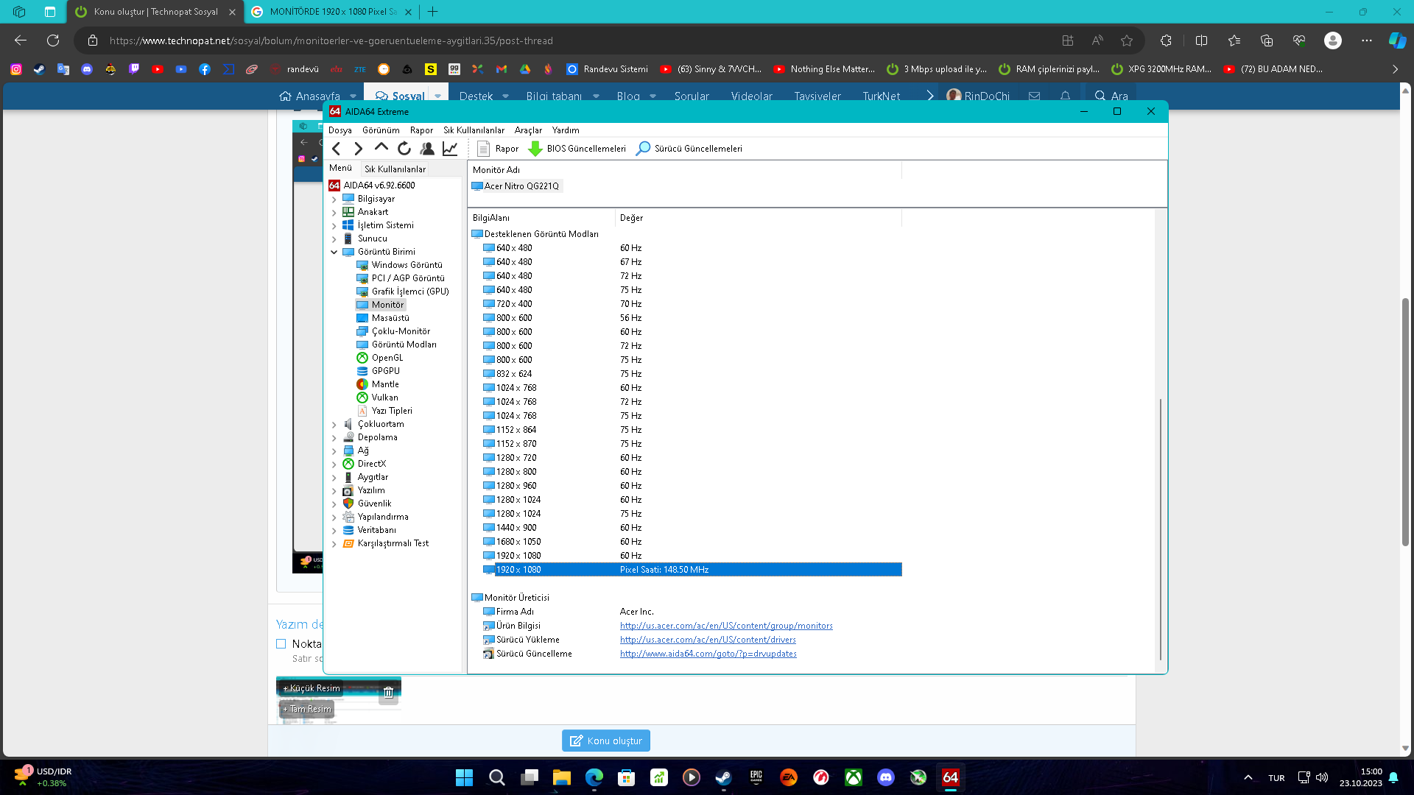Click the AIDA64 back navigation arrow

click(x=337, y=149)
